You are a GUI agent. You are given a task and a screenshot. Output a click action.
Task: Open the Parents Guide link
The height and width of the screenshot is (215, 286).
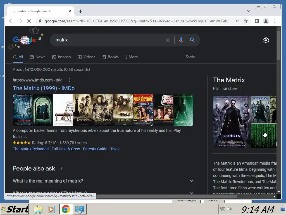(95, 149)
